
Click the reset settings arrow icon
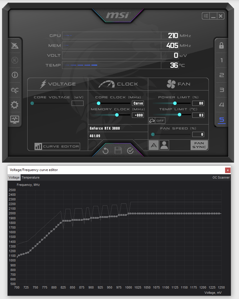coord(105,151)
